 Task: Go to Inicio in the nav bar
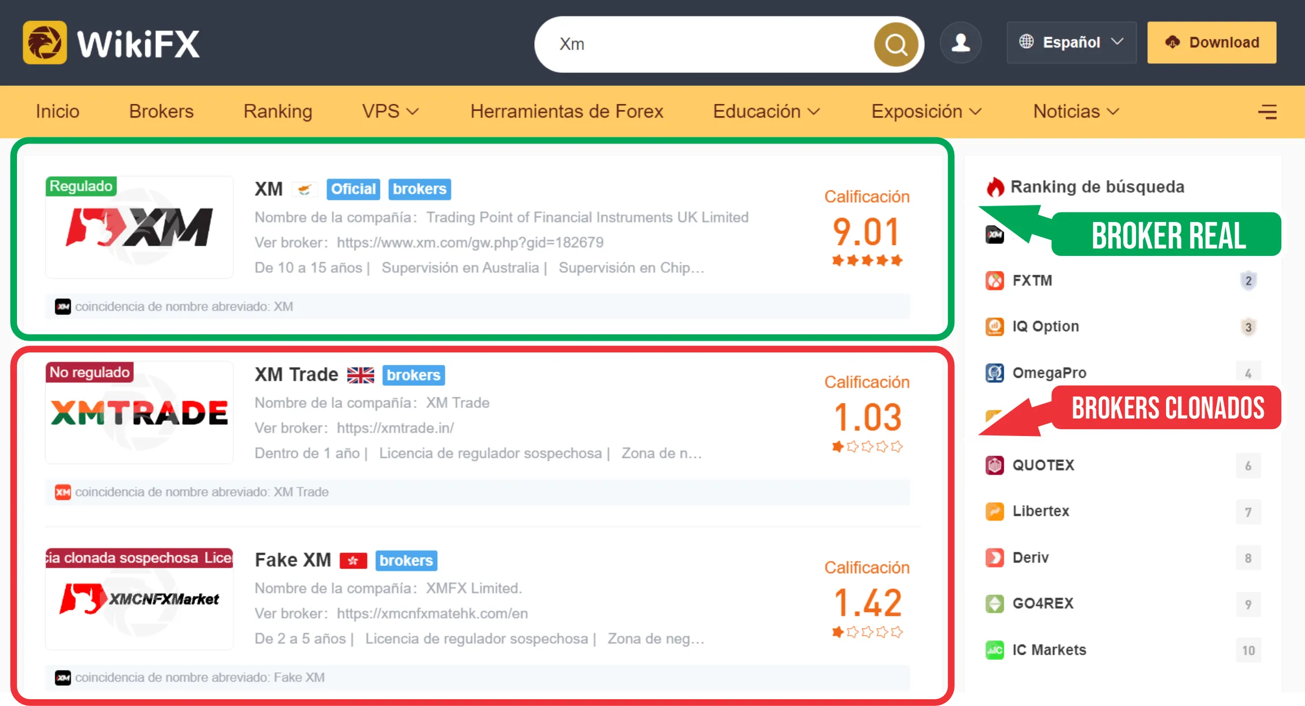58,111
